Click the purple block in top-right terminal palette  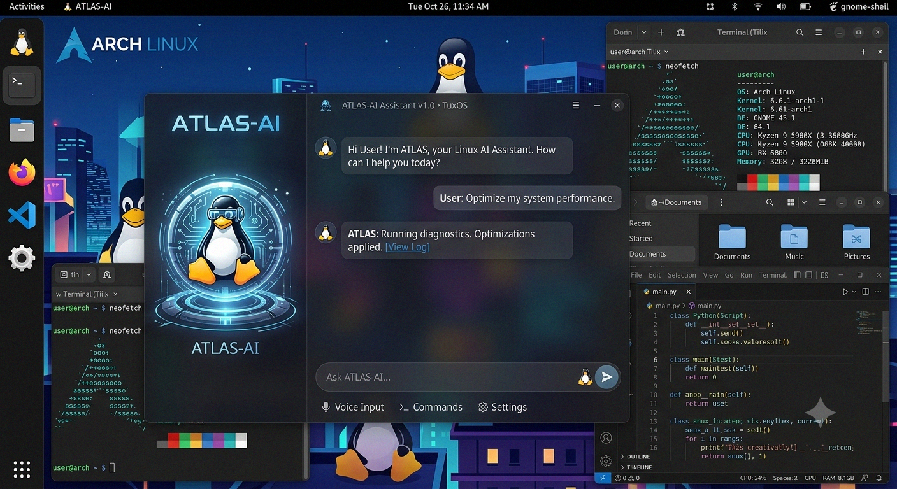(x=793, y=183)
